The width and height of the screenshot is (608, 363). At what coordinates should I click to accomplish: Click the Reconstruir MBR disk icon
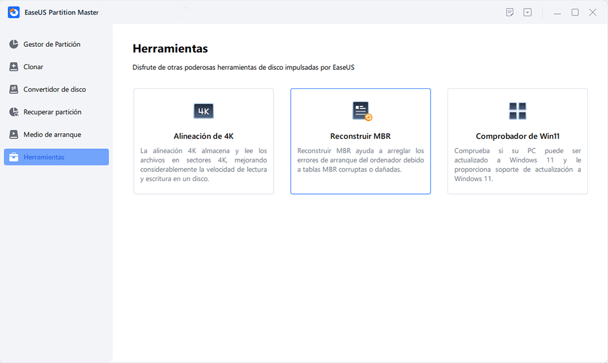click(x=362, y=111)
